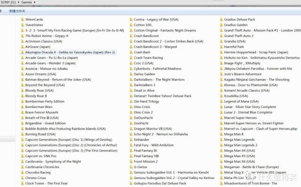Click folder icon beside Bomberman Wars

tap(23, 107)
